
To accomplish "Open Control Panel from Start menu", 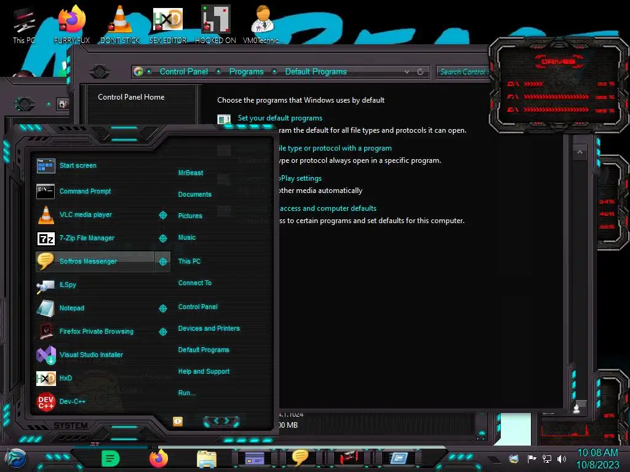I will [197, 307].
